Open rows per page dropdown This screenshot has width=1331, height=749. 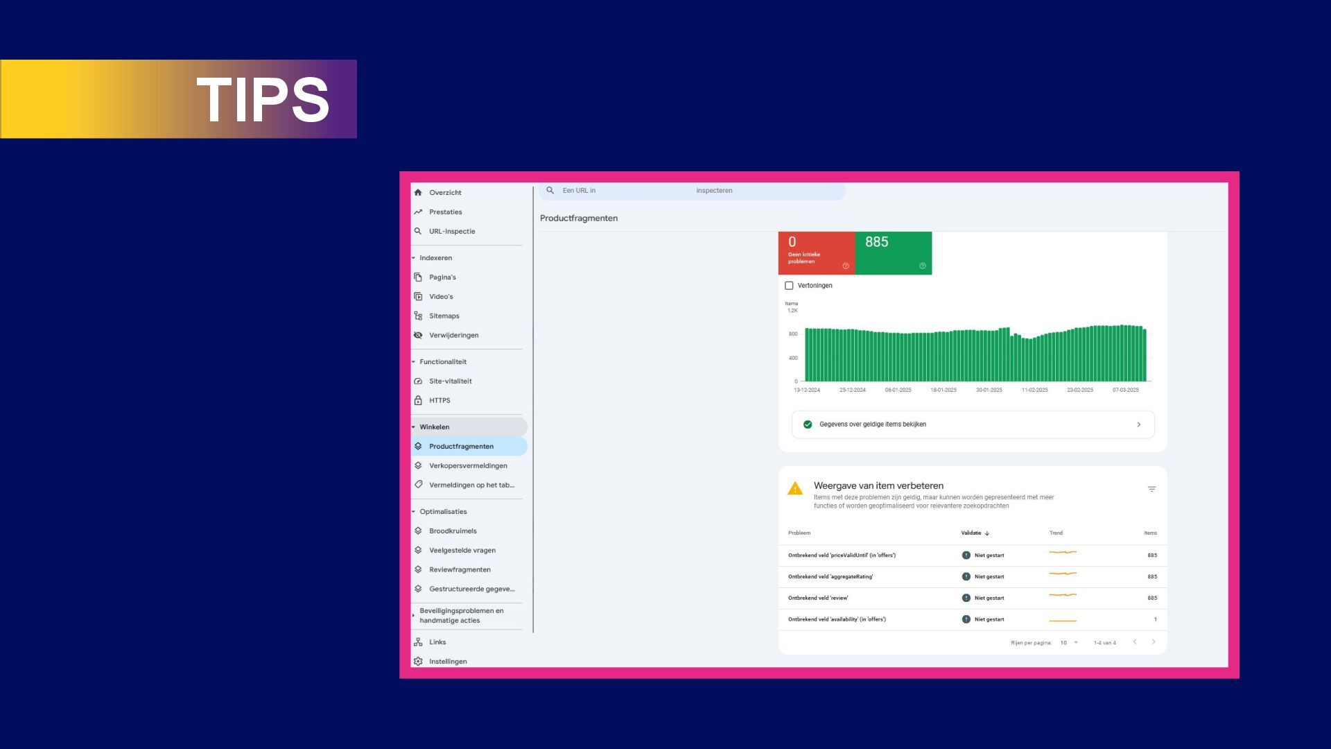pos(1069,643)
